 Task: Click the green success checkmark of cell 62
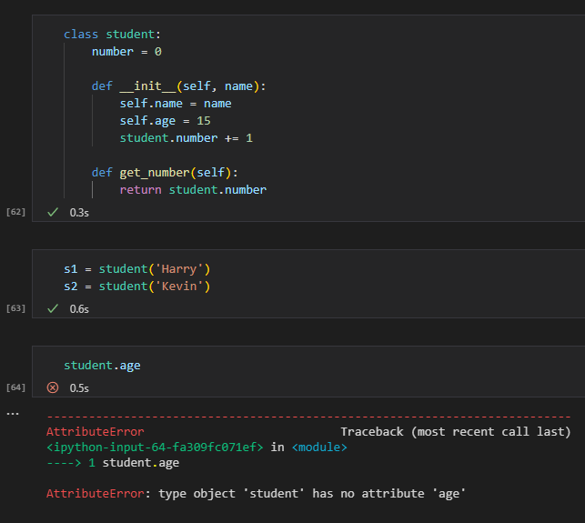pos(53,212)
